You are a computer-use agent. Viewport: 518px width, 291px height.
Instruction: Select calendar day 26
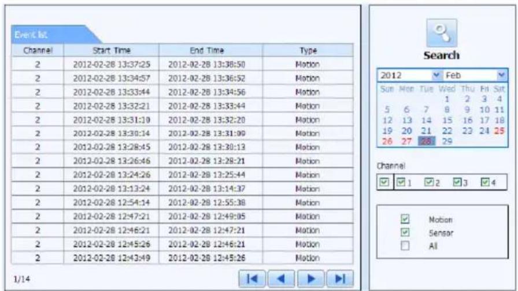[387, 141]
